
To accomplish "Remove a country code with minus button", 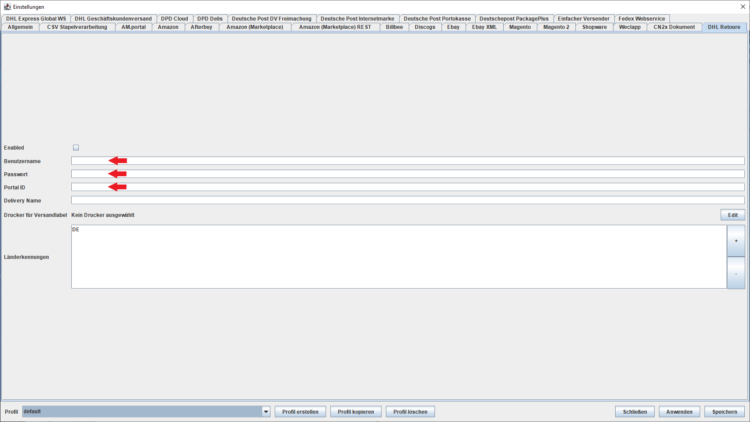I will (x=736, y=273).
